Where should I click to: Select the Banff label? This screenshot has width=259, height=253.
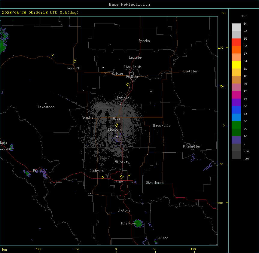pos(37,170)
